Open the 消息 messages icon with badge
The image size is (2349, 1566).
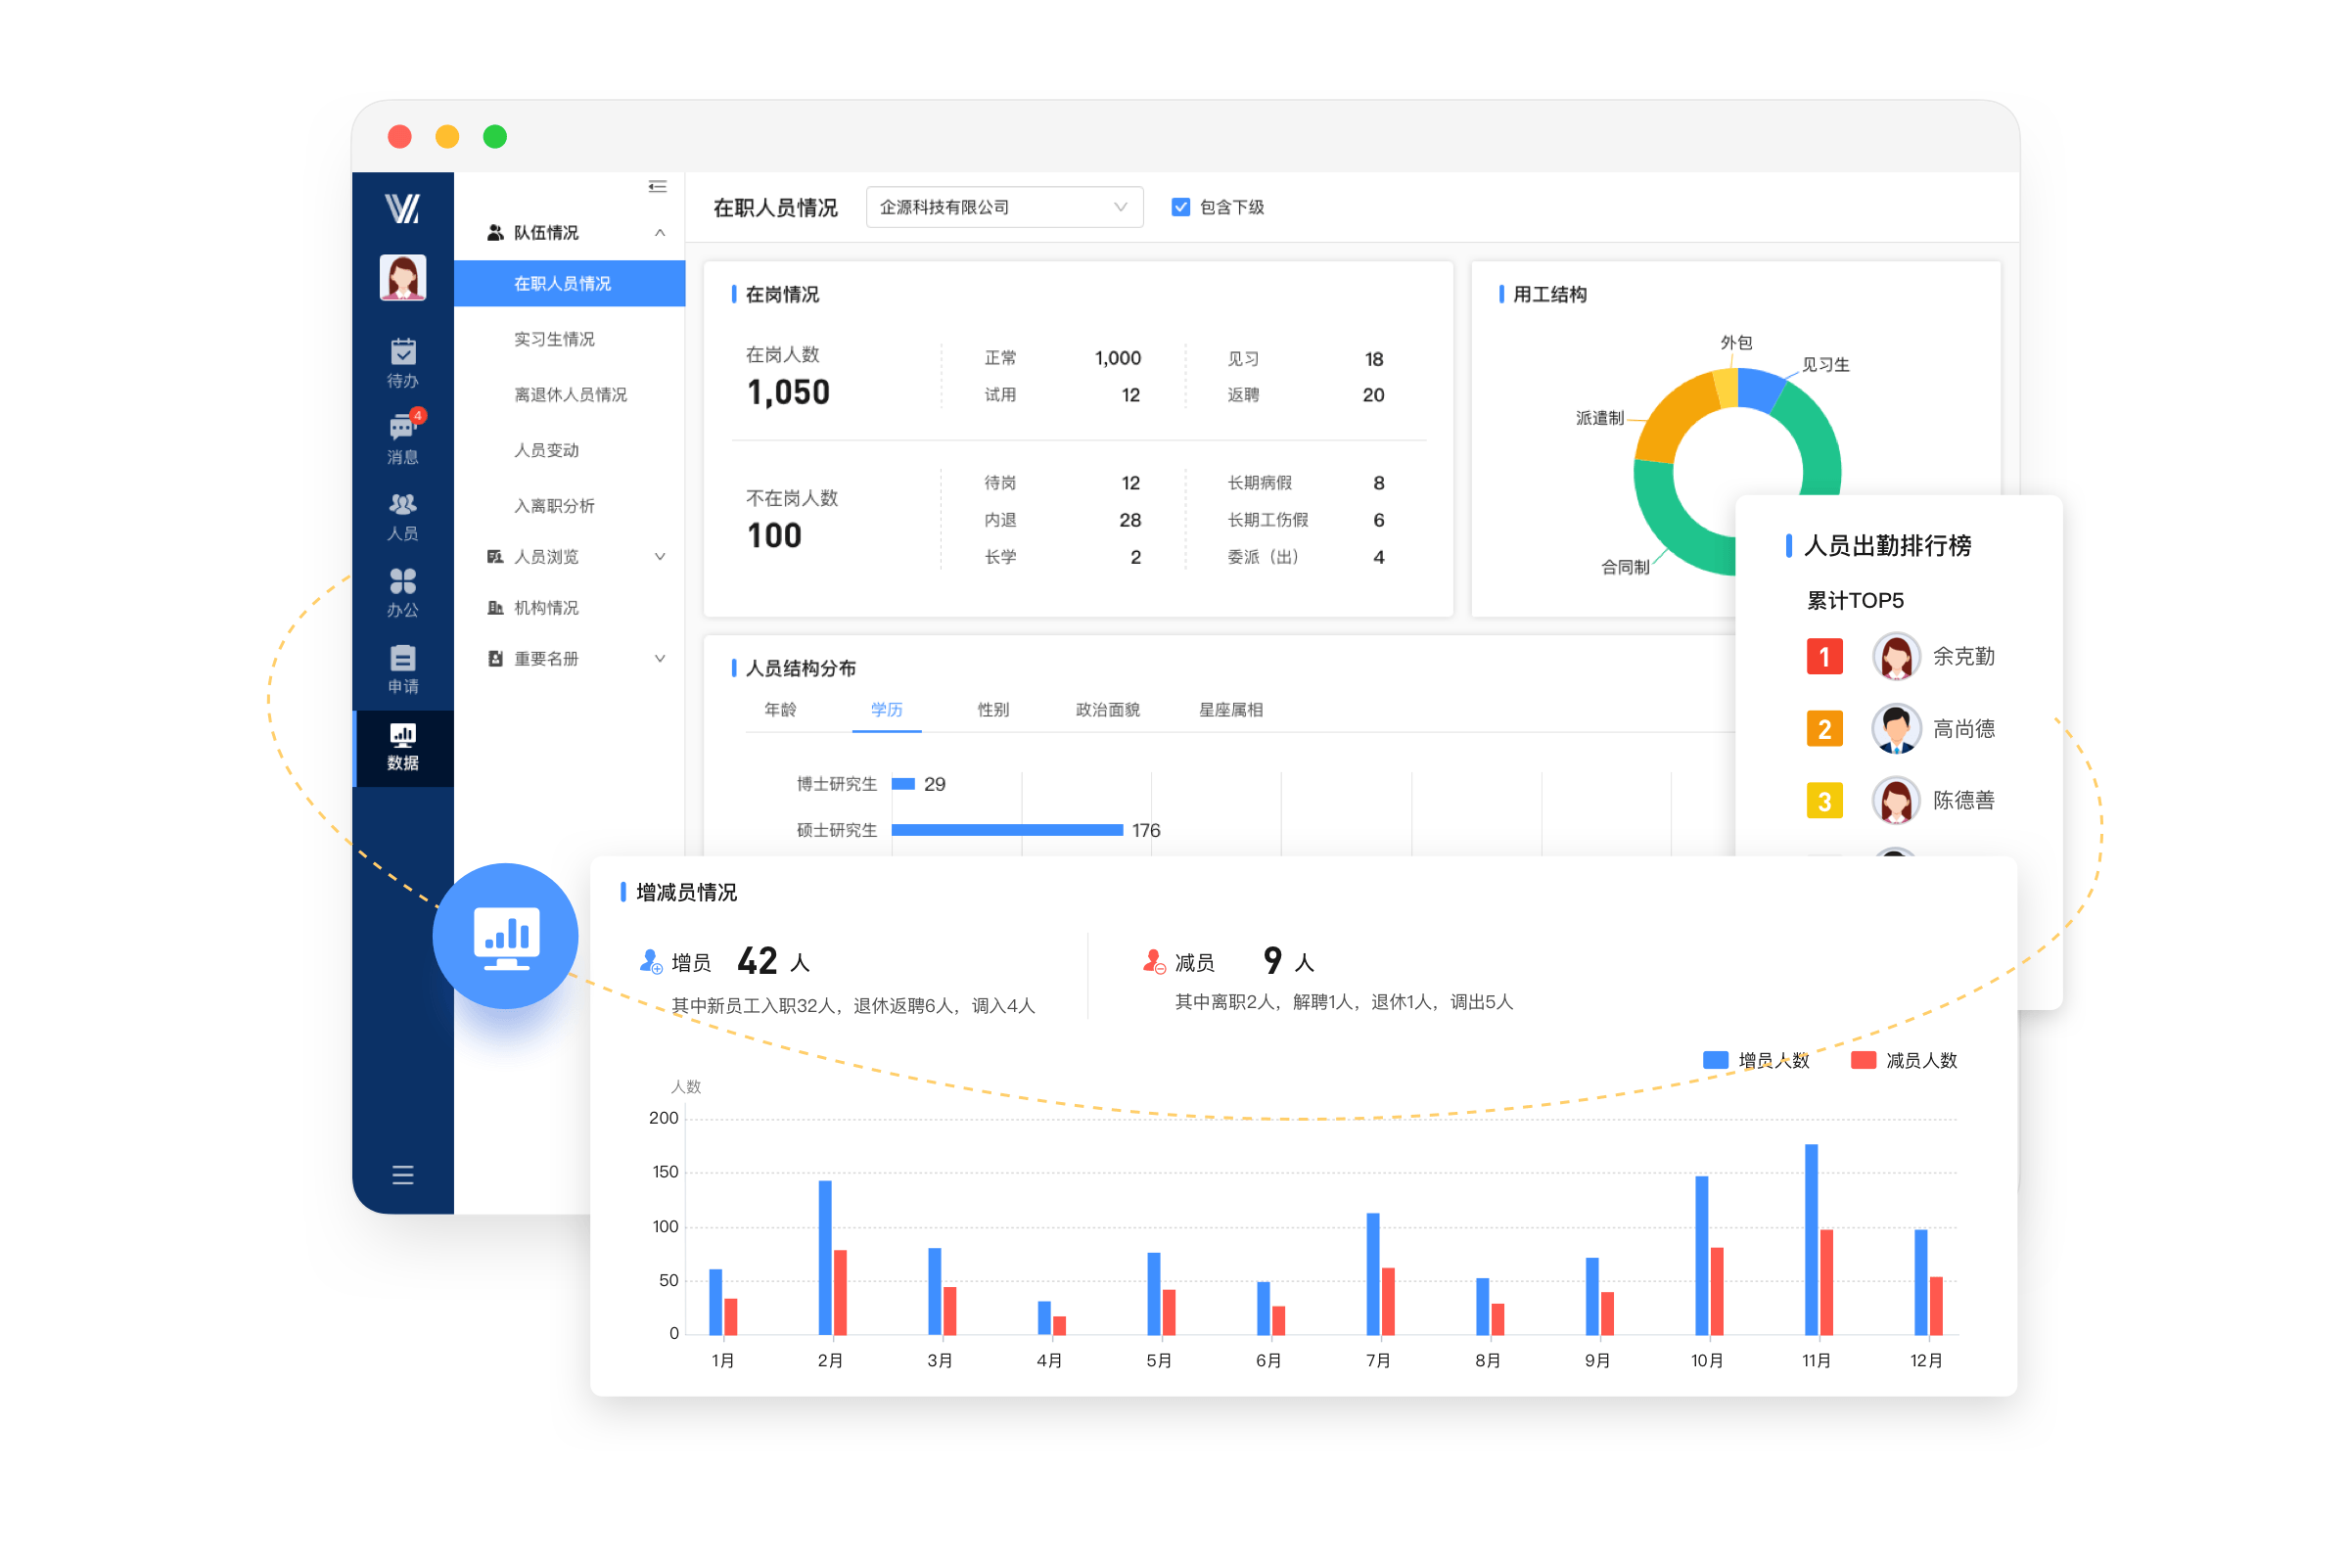402,438
